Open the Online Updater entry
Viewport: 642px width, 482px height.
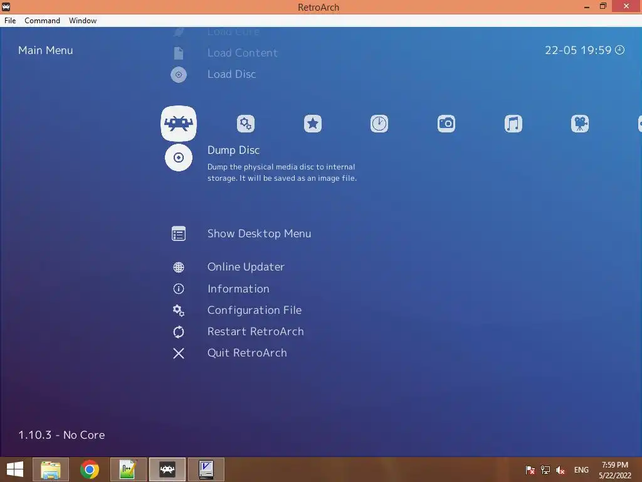click(246, 267)
